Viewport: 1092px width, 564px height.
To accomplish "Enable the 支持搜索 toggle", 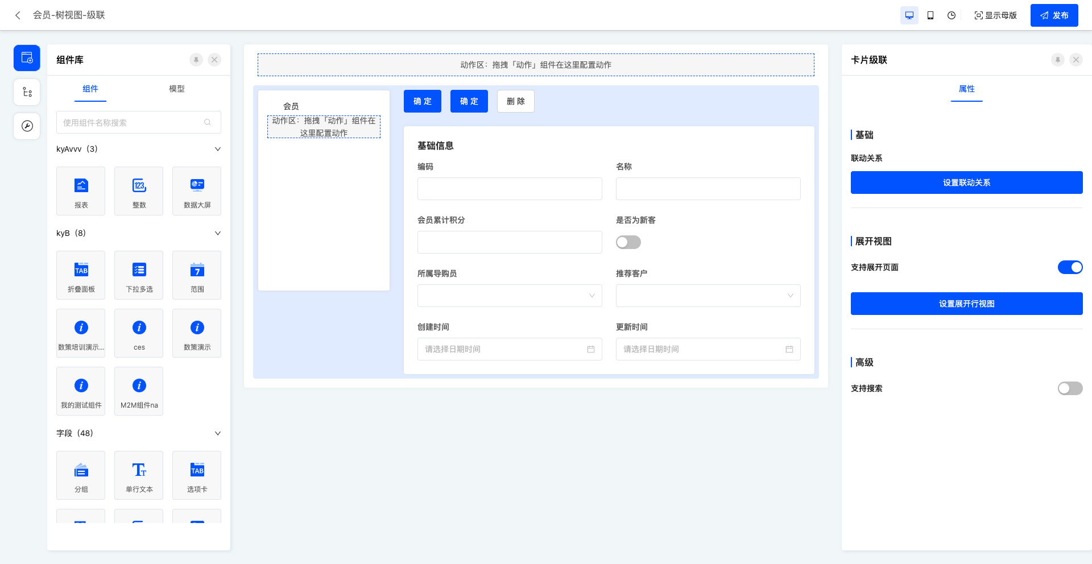I will pos(1070,388).
